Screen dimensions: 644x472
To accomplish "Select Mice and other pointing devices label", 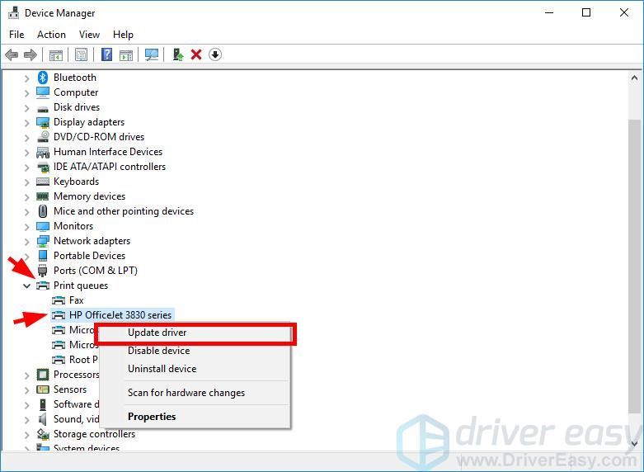I will tap(124, 211).
